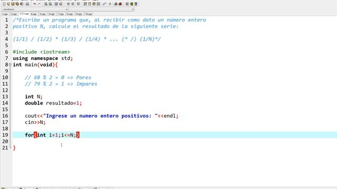Switch to the 6.cpp file tab

[52, 14]
